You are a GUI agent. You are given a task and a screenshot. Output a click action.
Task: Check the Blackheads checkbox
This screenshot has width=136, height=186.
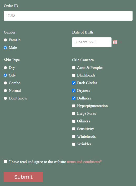pyautogui.click(x=74, y=75)
